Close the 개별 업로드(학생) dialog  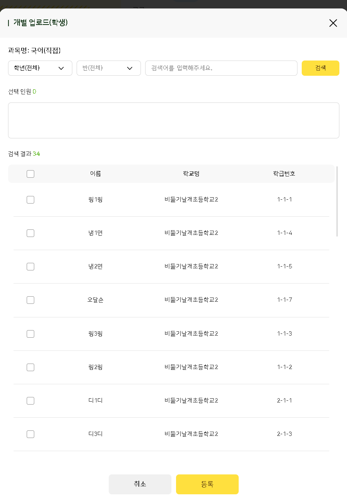coord(333,23)
